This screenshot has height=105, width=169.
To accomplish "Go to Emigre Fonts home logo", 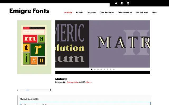I will tap(29, 11).
